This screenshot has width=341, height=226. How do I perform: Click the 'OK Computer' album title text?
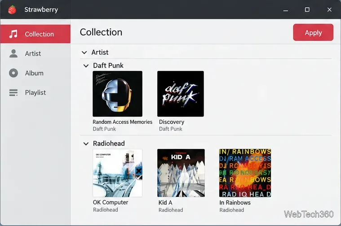pos(111,202)
